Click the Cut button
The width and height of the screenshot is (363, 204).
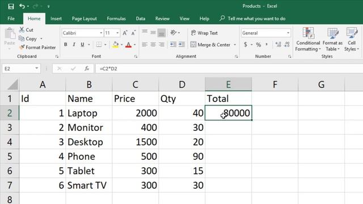tap(26, 30)
